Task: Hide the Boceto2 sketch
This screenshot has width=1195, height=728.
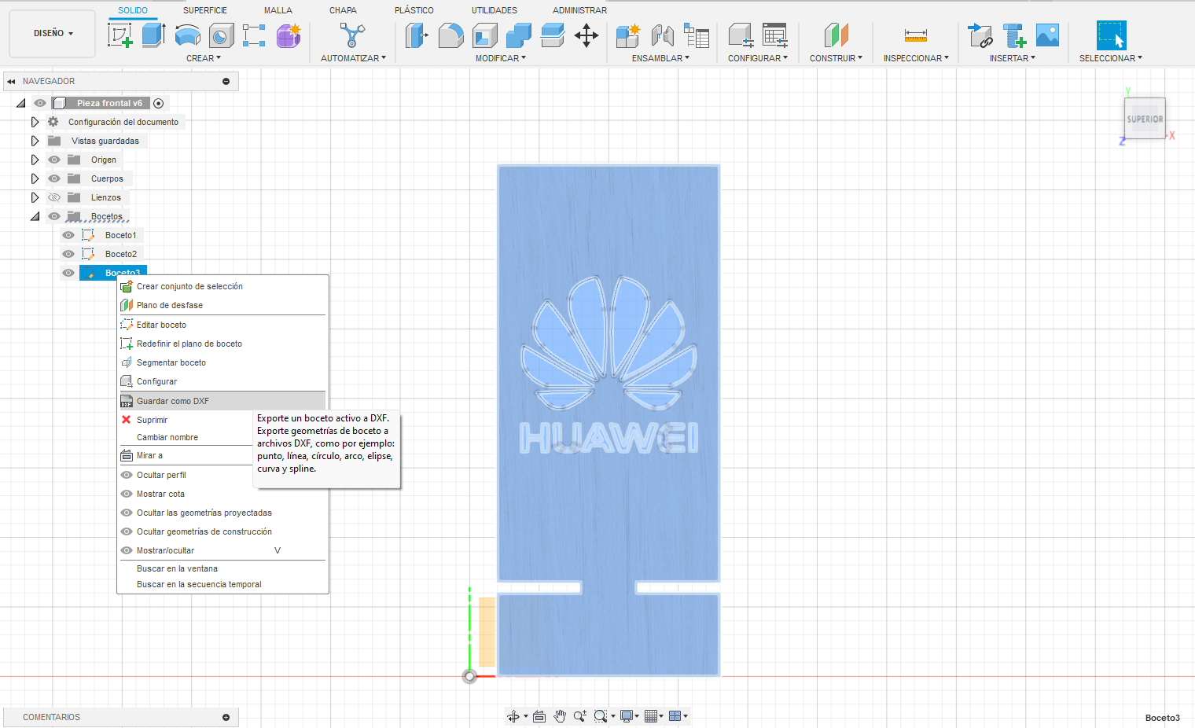Action: [x=68, y=254]
